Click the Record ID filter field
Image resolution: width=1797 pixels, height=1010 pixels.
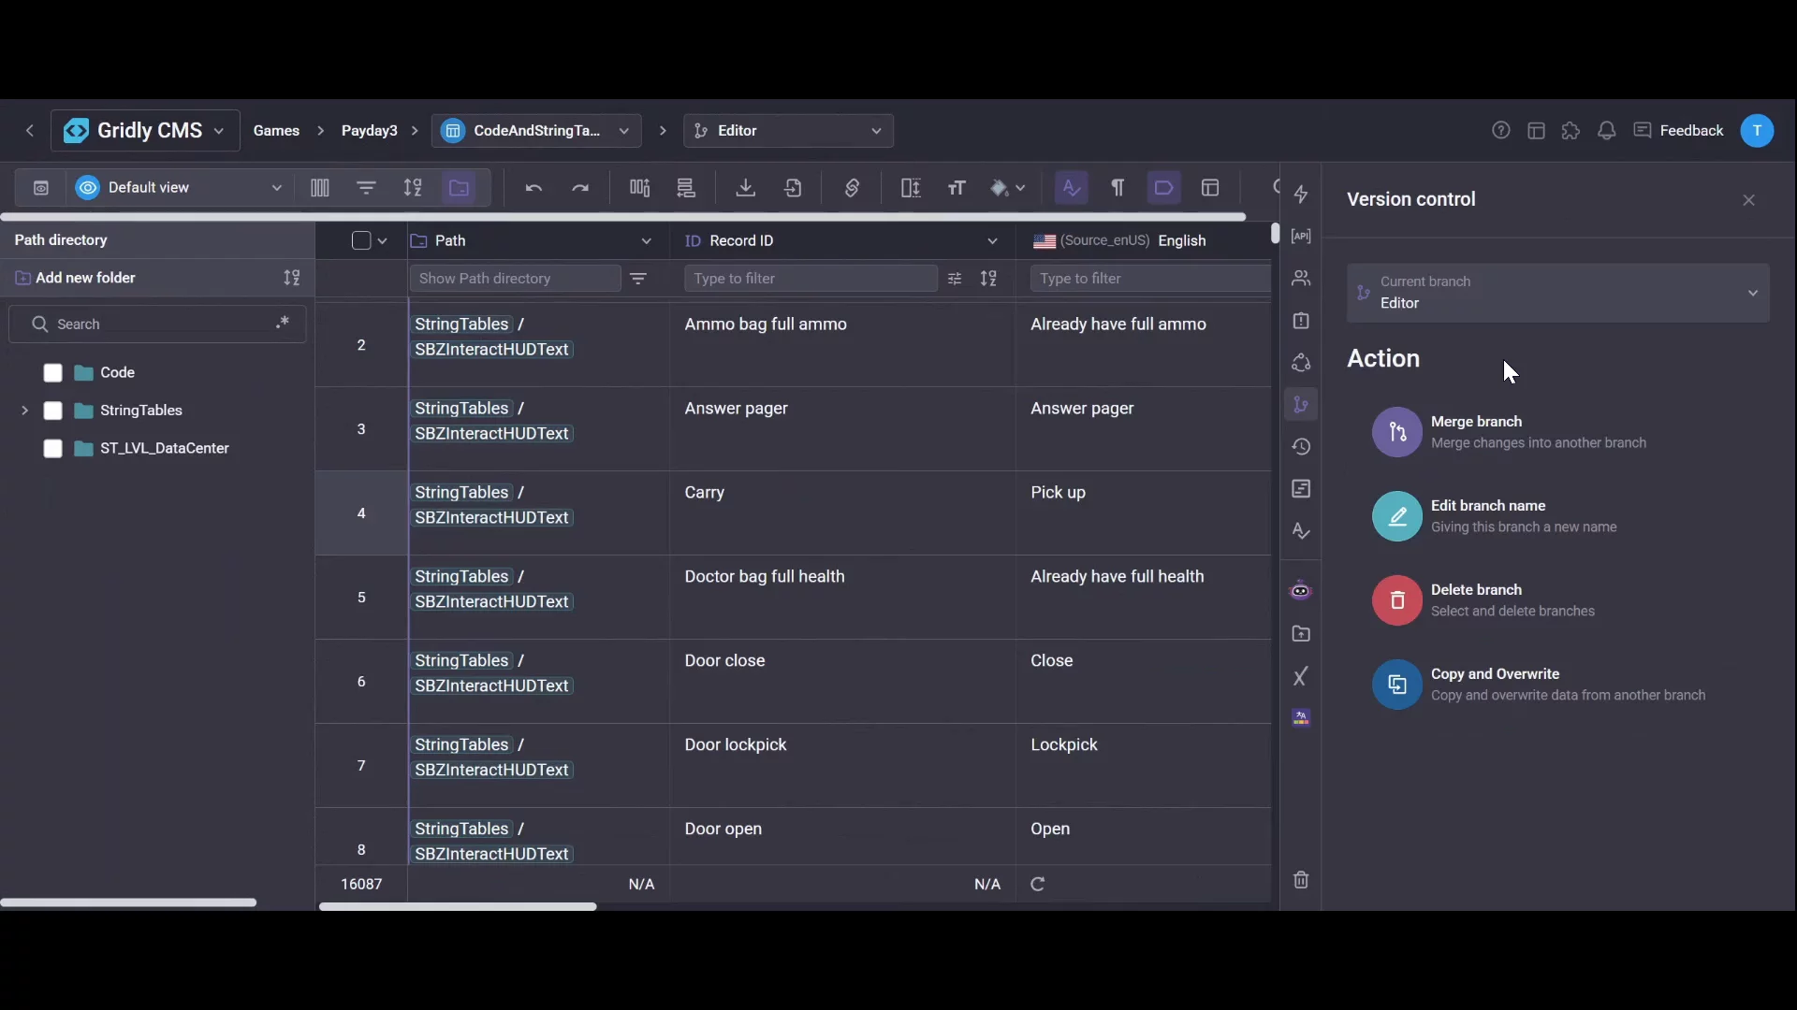[x=810, y=279]
